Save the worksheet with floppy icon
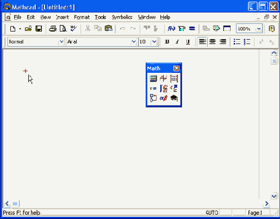280x219 pixels. 39,29
